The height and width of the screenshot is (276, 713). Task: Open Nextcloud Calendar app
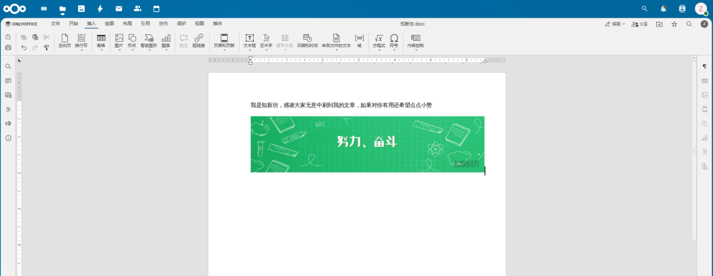(x=156, y=9)
